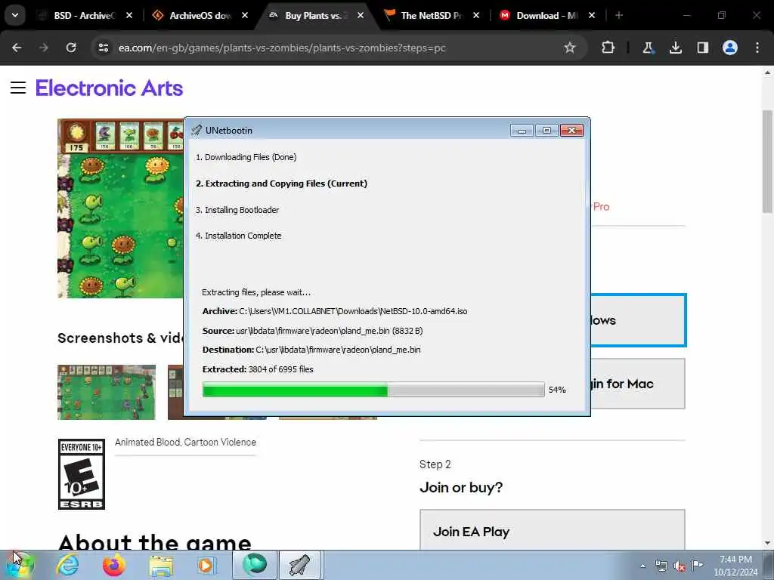
Task: Open the first screenshot thumbnail
Action: [107, 393]
